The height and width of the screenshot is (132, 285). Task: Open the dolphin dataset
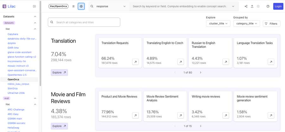pyautogui.click(x=12, y=43)
